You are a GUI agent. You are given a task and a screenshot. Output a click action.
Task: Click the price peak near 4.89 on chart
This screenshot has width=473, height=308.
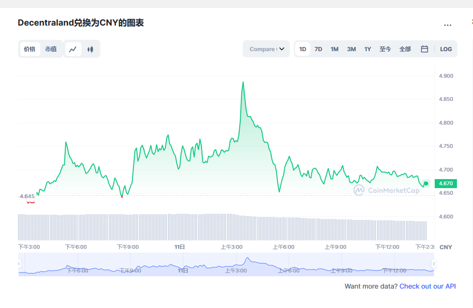point(243,82)
